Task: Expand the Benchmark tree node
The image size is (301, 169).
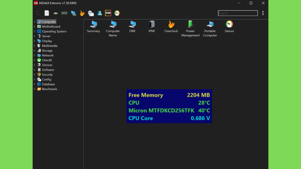Action: 35,89
